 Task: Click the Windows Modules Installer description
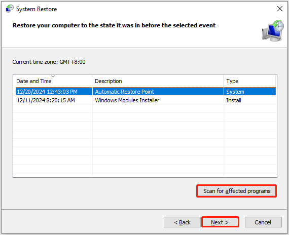[x=127, y=100]
